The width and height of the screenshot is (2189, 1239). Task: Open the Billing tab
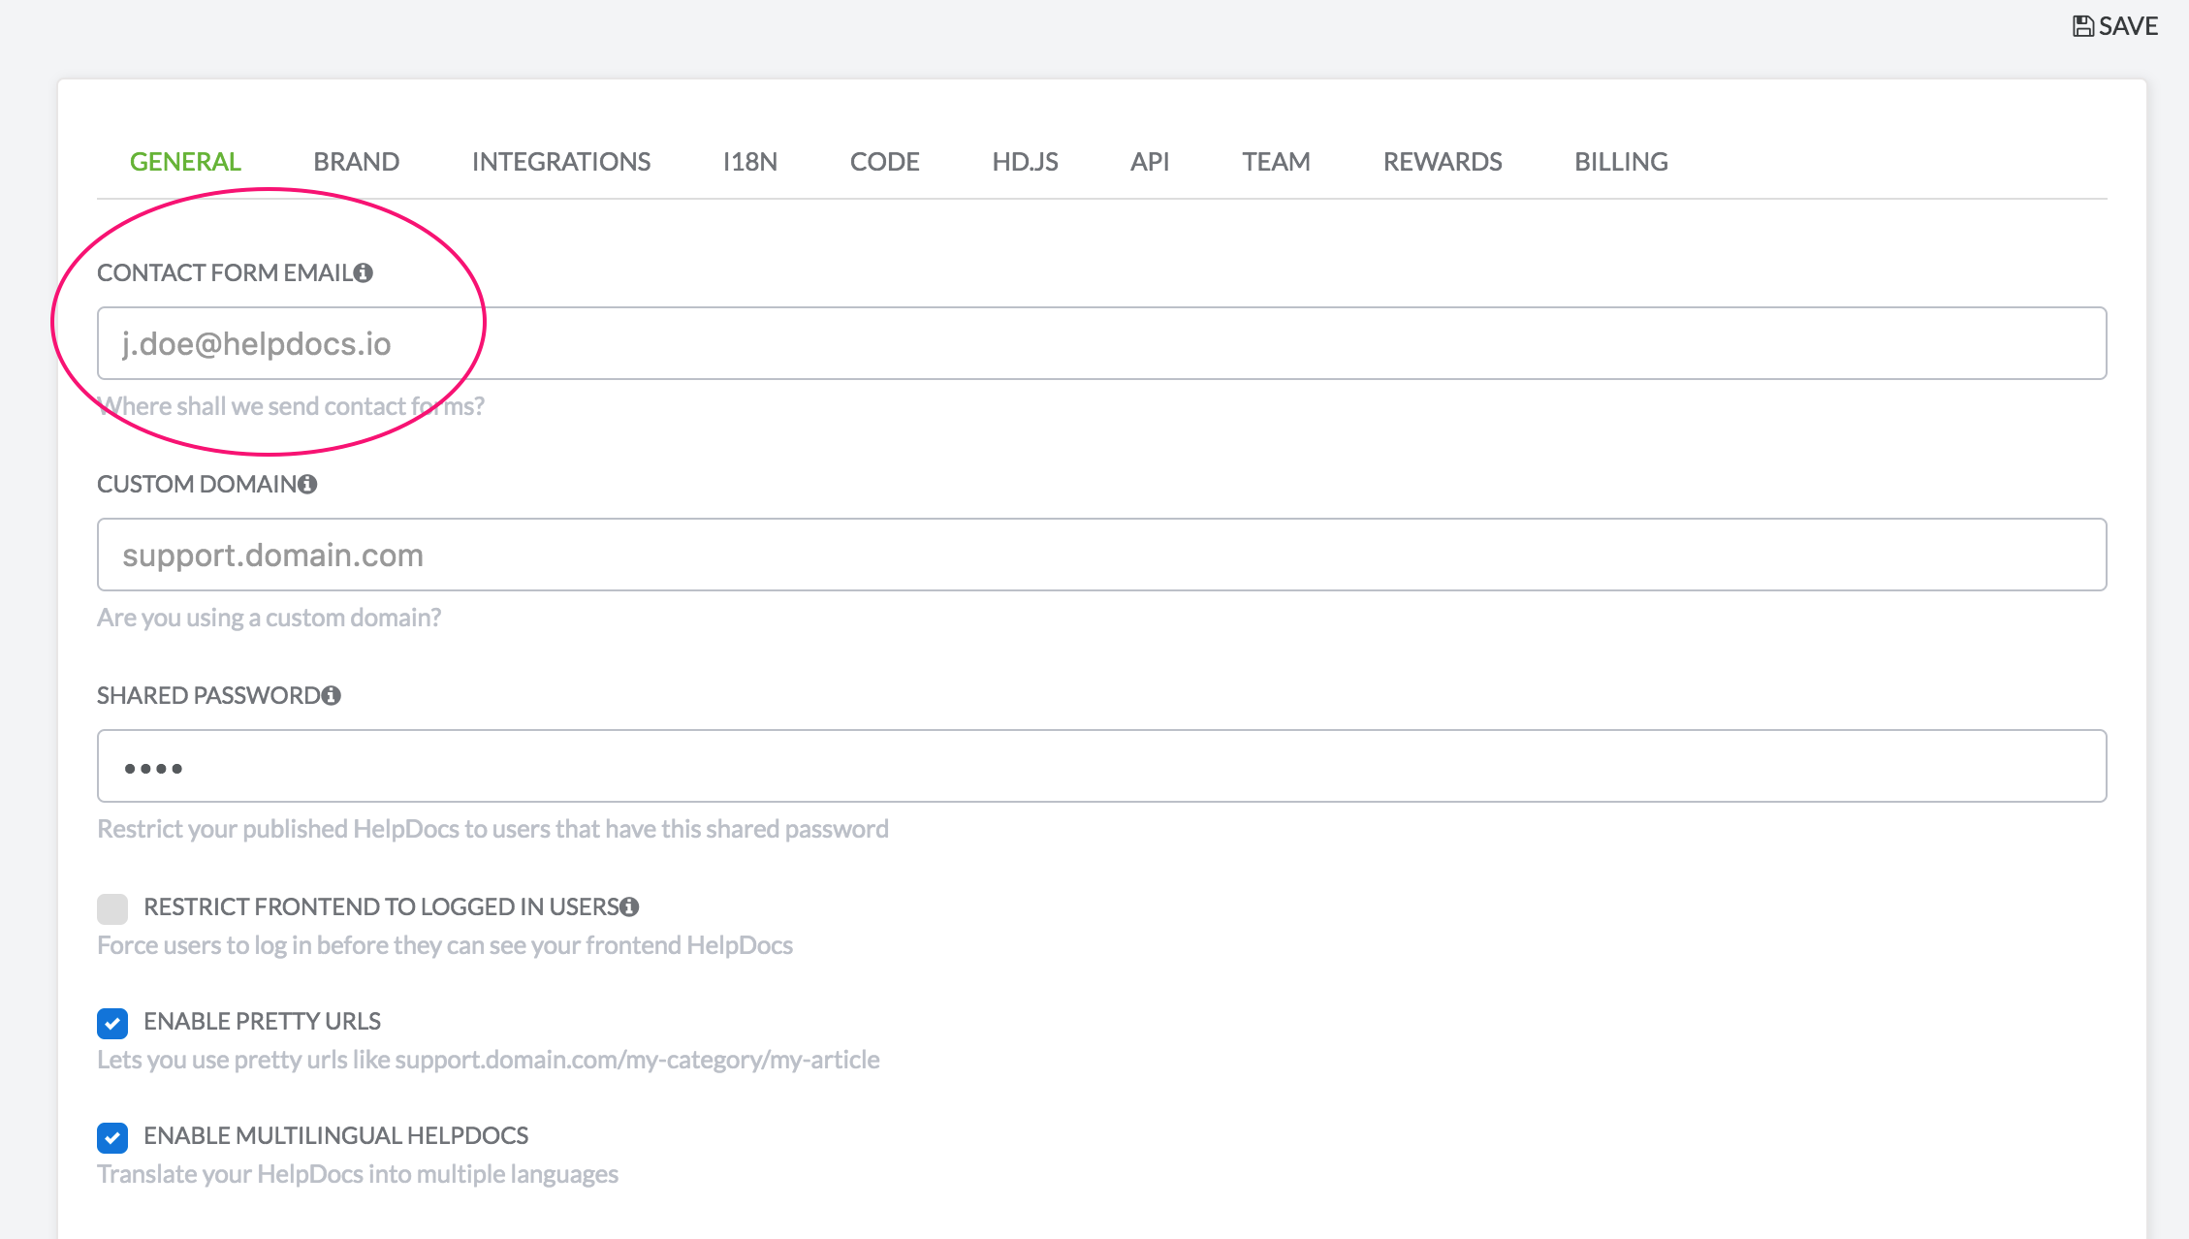(x=1621, y=162)
